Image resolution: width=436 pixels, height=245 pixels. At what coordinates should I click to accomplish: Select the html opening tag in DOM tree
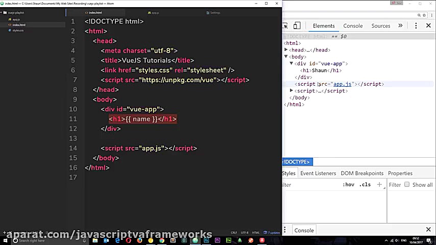pos(292,43)
